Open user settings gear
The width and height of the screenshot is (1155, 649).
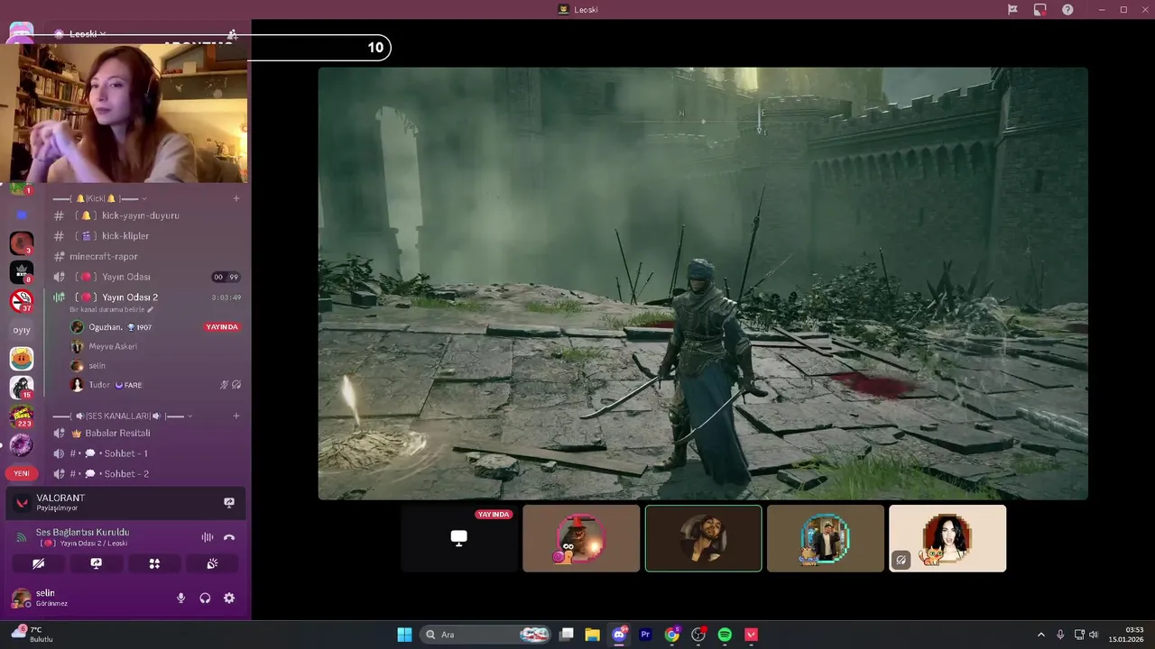(229, 598)
